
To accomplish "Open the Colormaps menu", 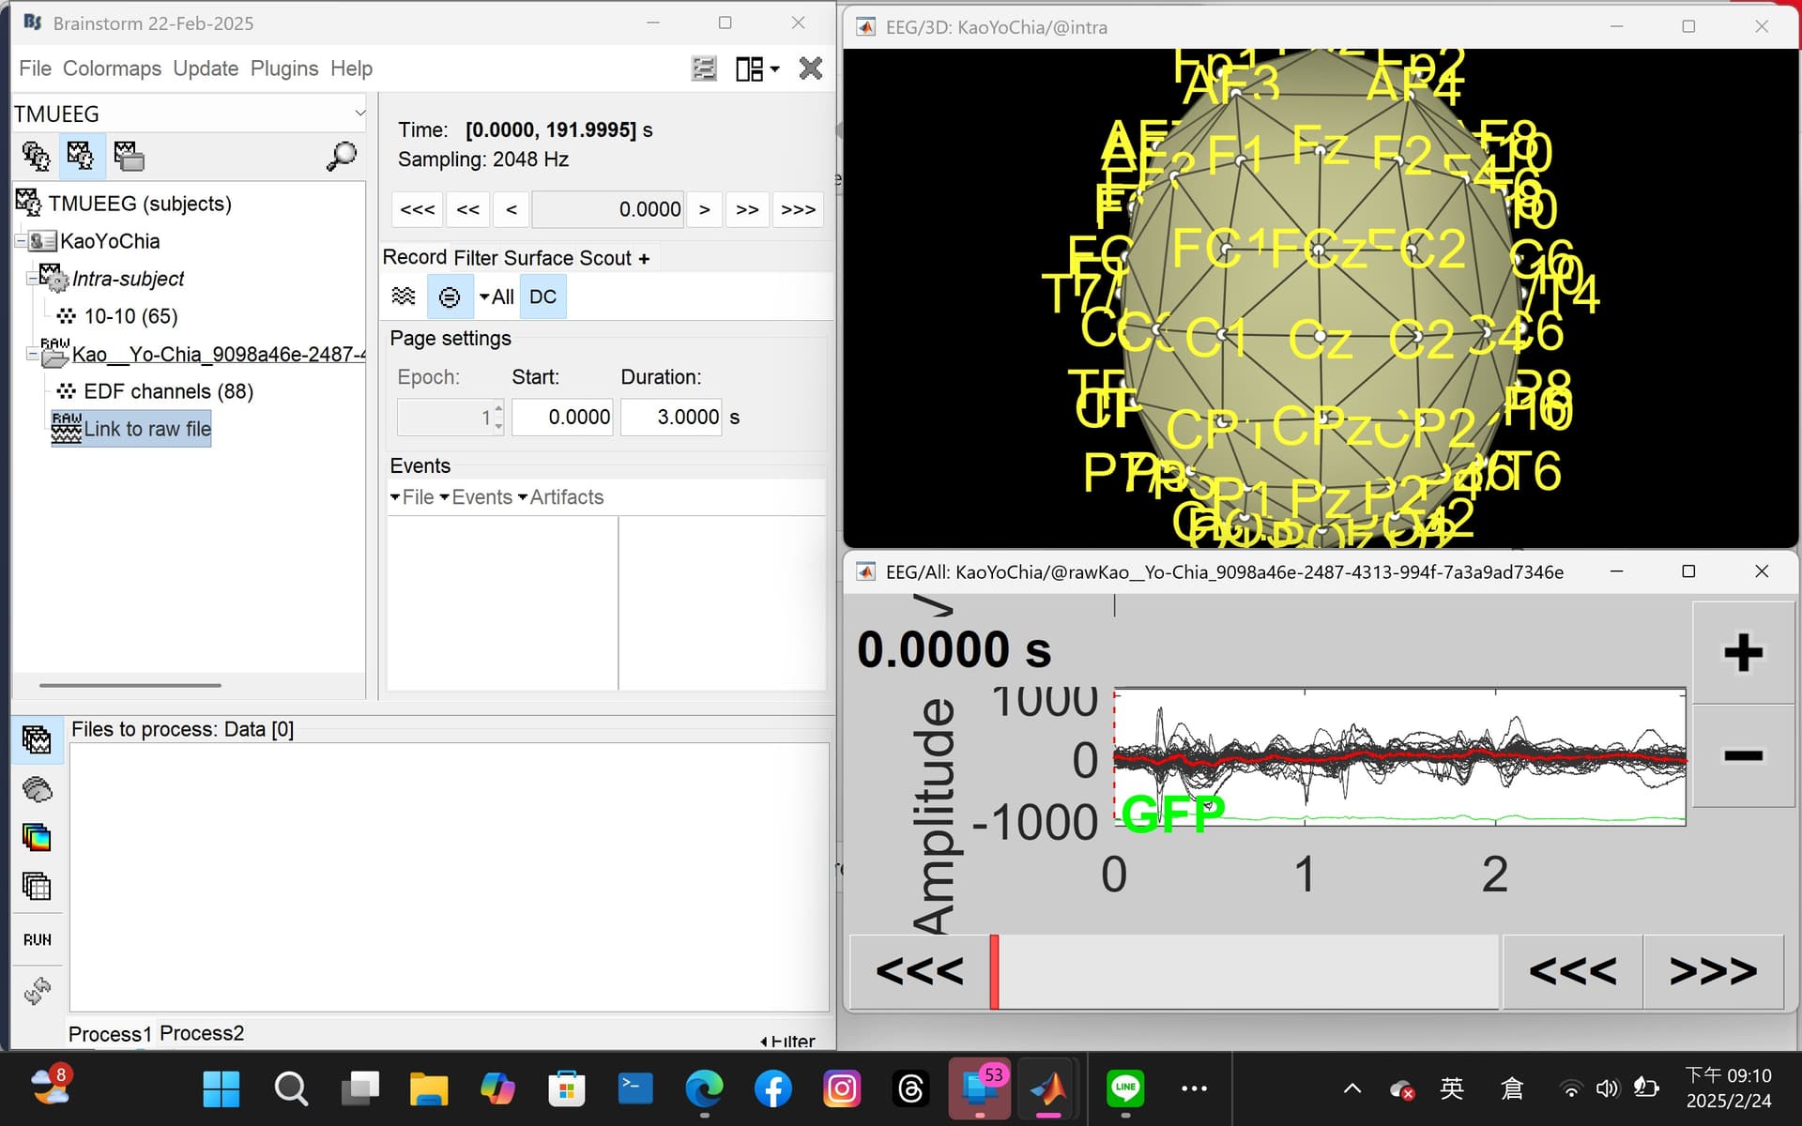I will [x=112, y=68].
